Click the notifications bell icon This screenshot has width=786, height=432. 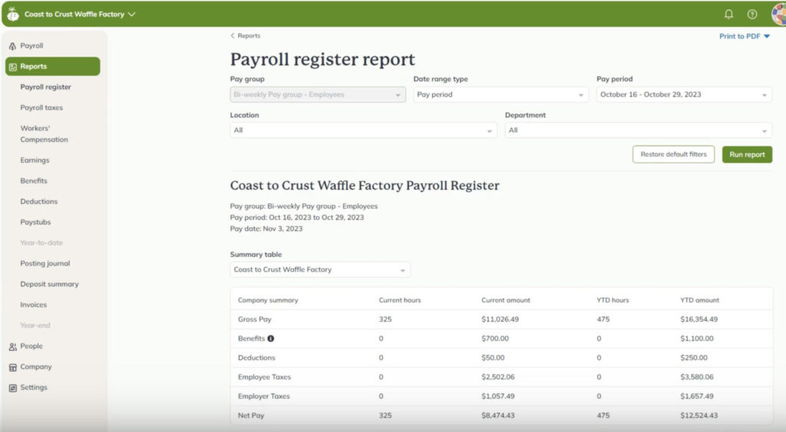[x=728, y=14]
